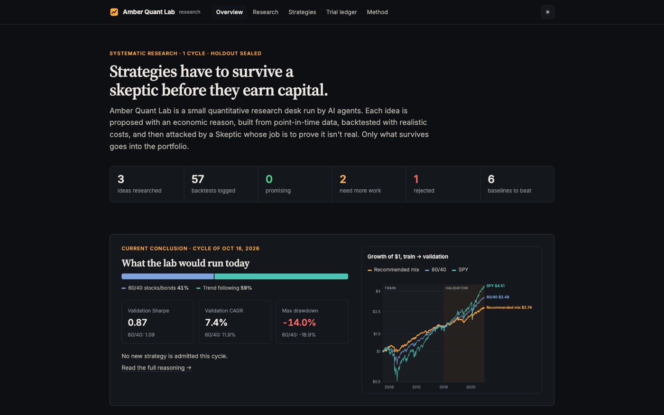Select the 57 backtests logged stat
Screen dimensions: 664x415
[221, 184]
